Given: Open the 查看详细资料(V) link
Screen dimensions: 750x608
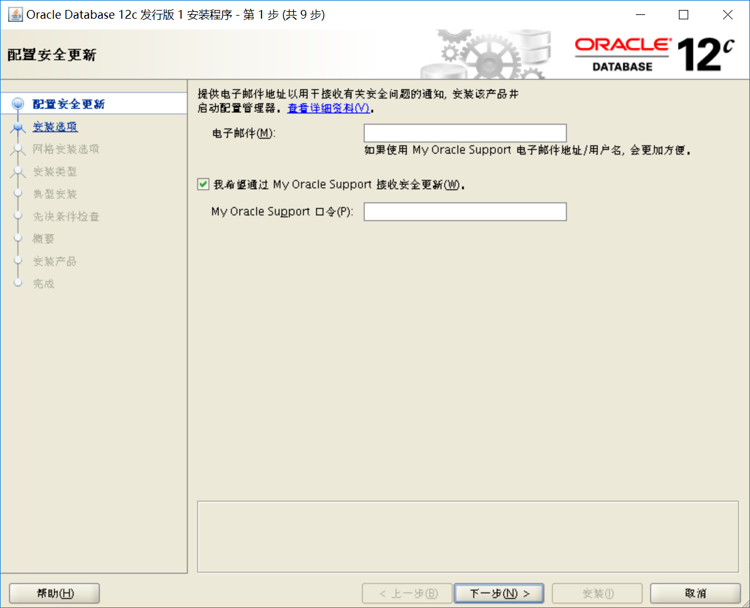Looking at the screenshot, I should [329, 108].
